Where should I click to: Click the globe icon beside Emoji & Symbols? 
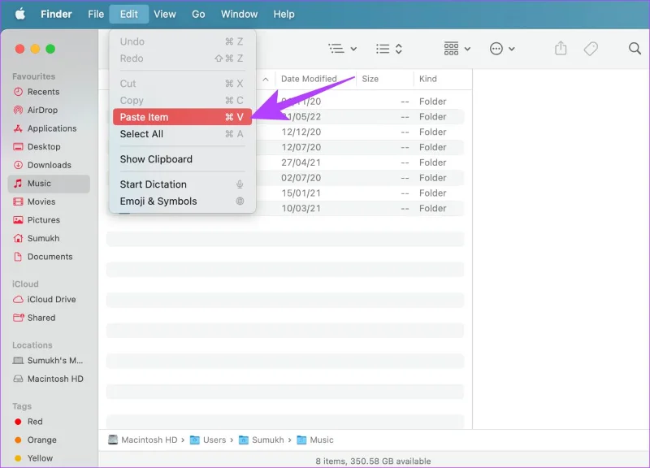tap(240, 201)
